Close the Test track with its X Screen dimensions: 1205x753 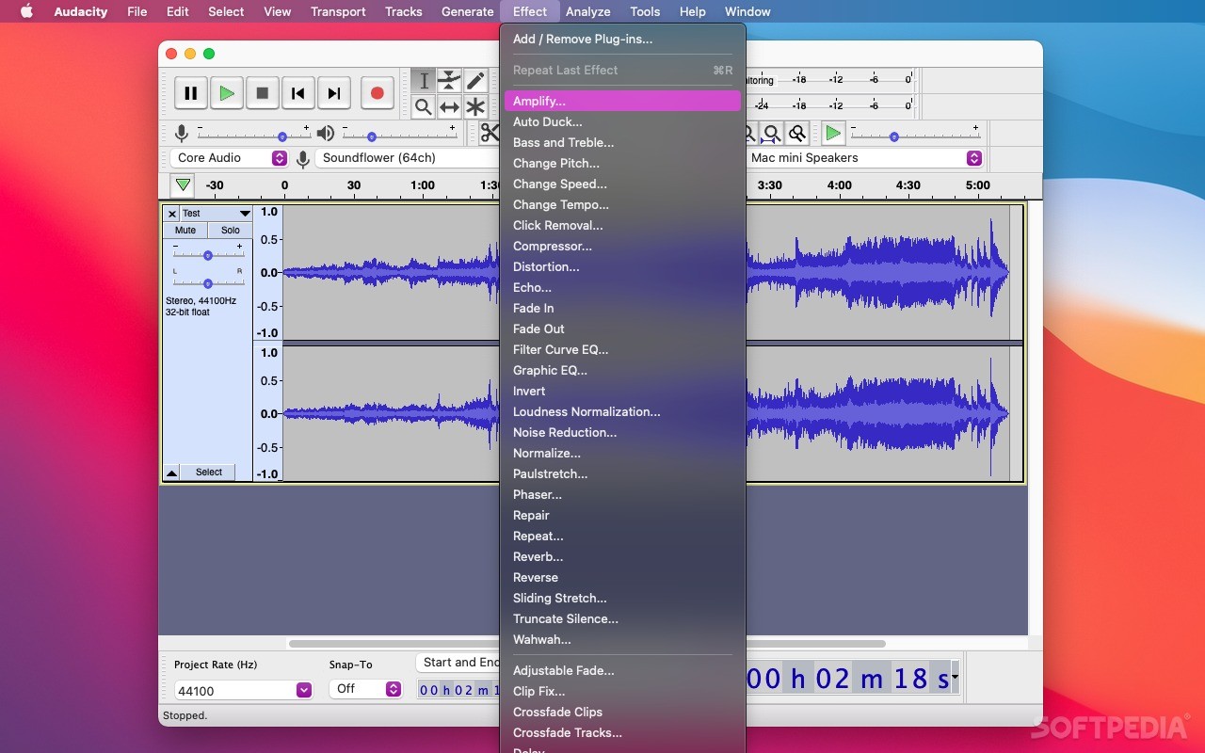click(x=172, y=214)
